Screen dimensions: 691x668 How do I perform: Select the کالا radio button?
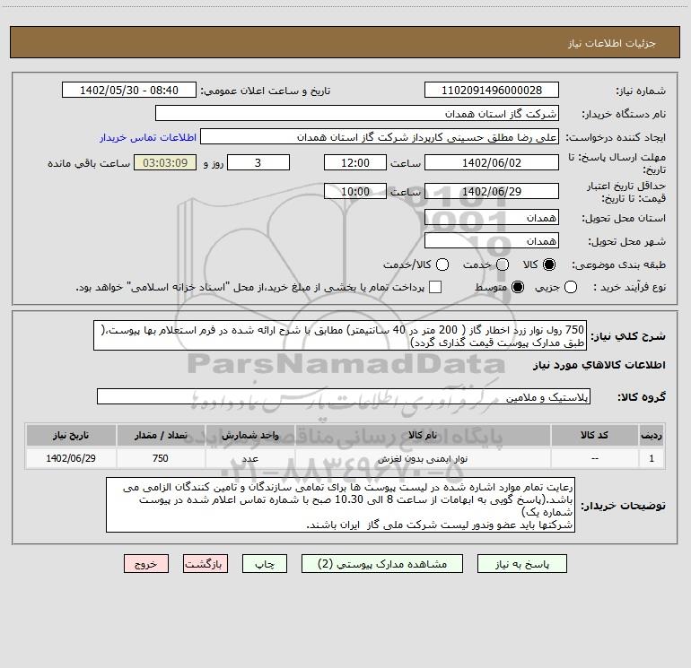[549, 265]
